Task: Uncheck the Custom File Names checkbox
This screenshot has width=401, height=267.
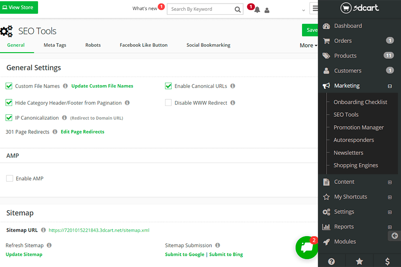Action: tap(9, 86)
